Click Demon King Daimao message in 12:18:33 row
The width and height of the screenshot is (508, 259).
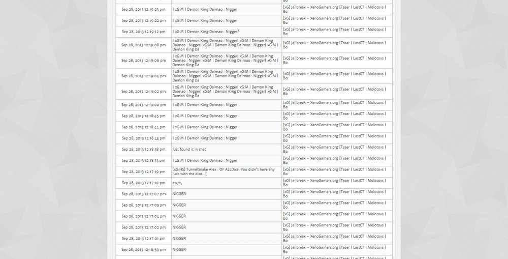[x=205, y=161]
